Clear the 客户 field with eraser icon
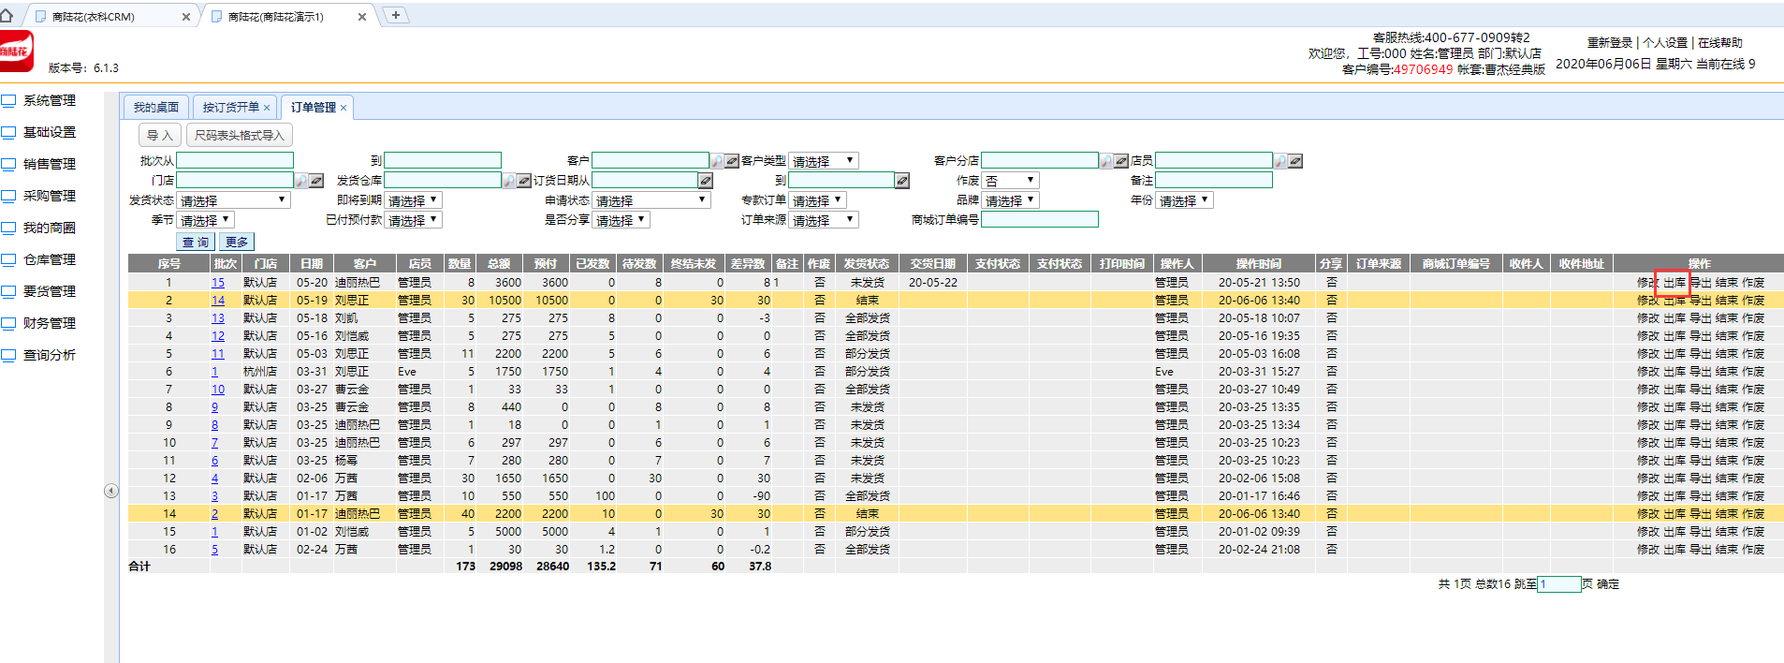 coord(732,161)
